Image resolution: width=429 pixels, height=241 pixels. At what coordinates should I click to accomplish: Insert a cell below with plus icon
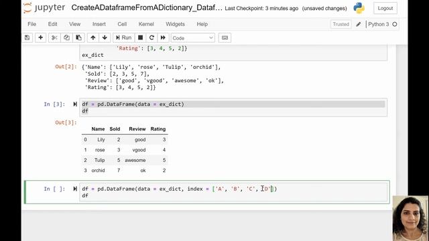click(x=40, y=37)
